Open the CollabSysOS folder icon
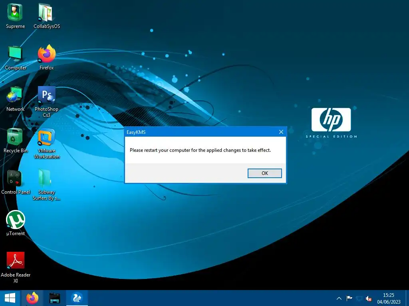The width and height of the screenshot is (409, 306). coord(46,16)
